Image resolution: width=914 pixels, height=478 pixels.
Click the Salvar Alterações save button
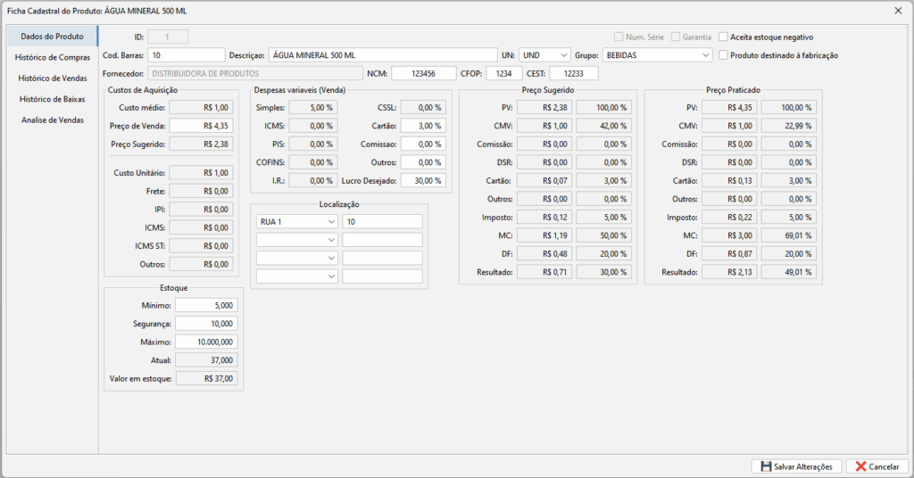point(796,466)
